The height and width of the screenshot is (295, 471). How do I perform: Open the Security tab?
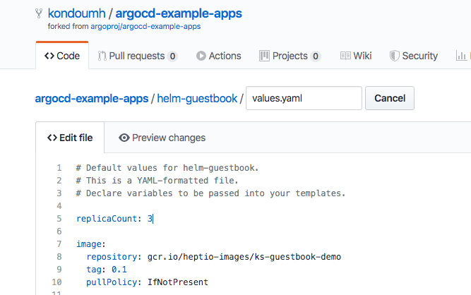[414, 56]
